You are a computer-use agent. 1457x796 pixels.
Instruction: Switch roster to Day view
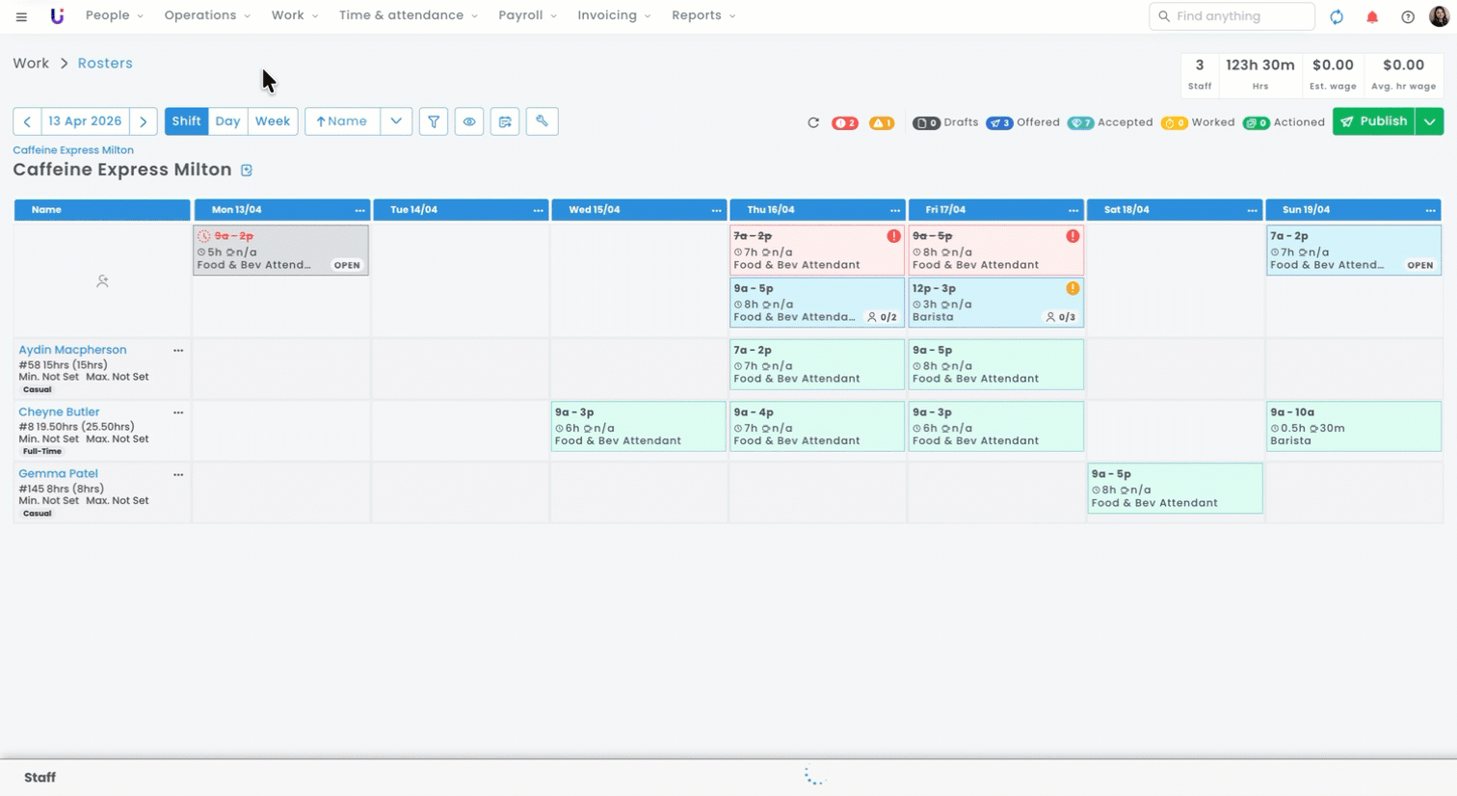[x=227, y=121]
